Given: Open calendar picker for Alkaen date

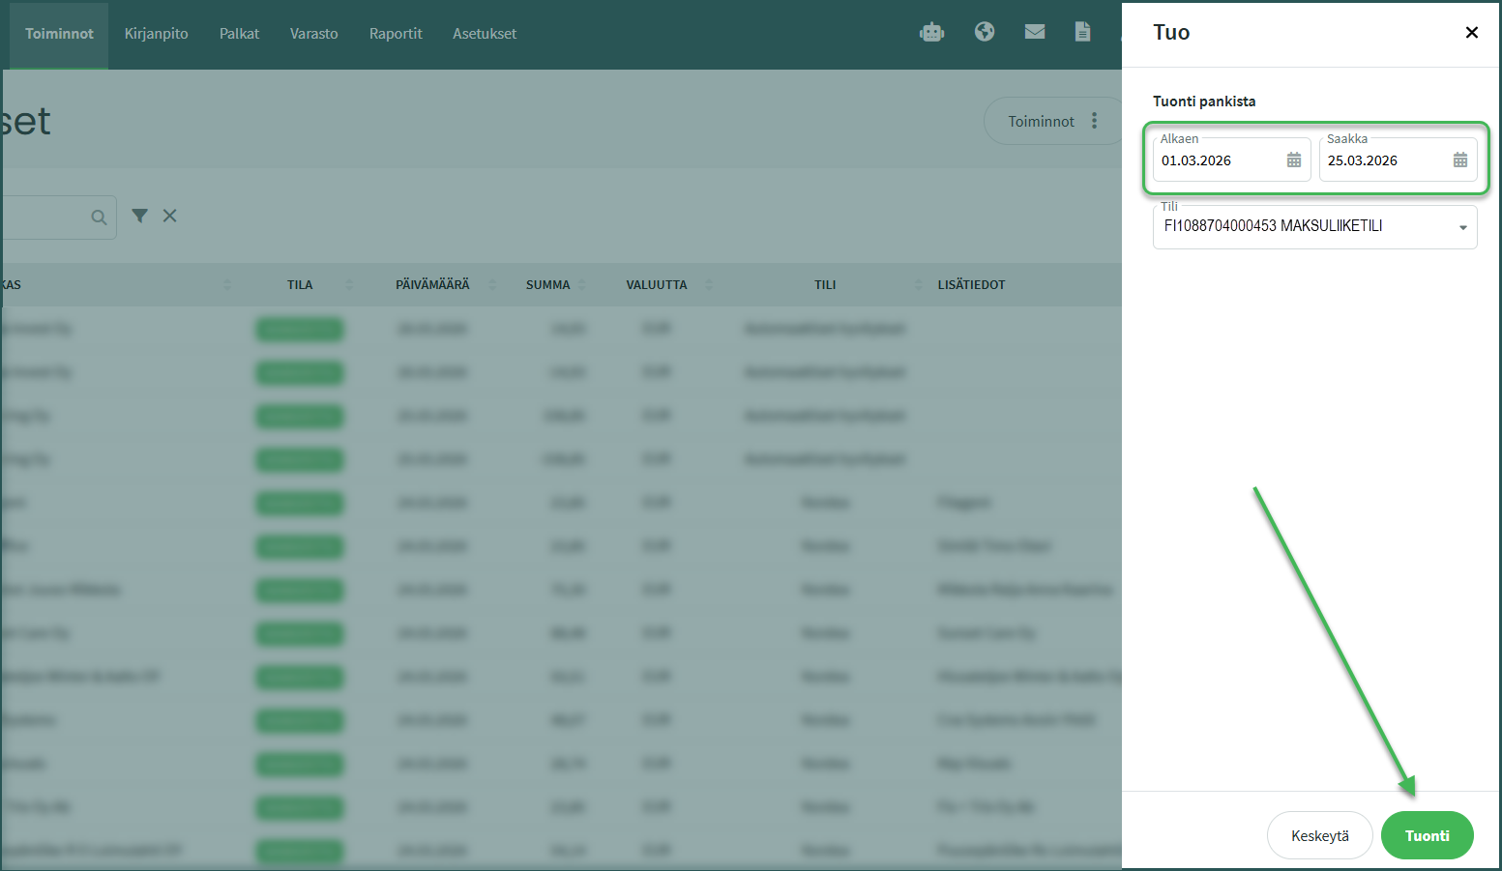Looking at the screenshot, I should (1294, 160).
